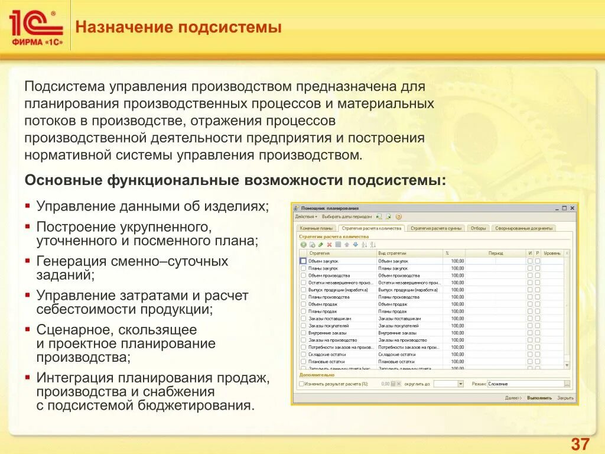Screen dimensions: 605x454
Task: Click the grey square icon in table toolbar
Action: point(338,244)
